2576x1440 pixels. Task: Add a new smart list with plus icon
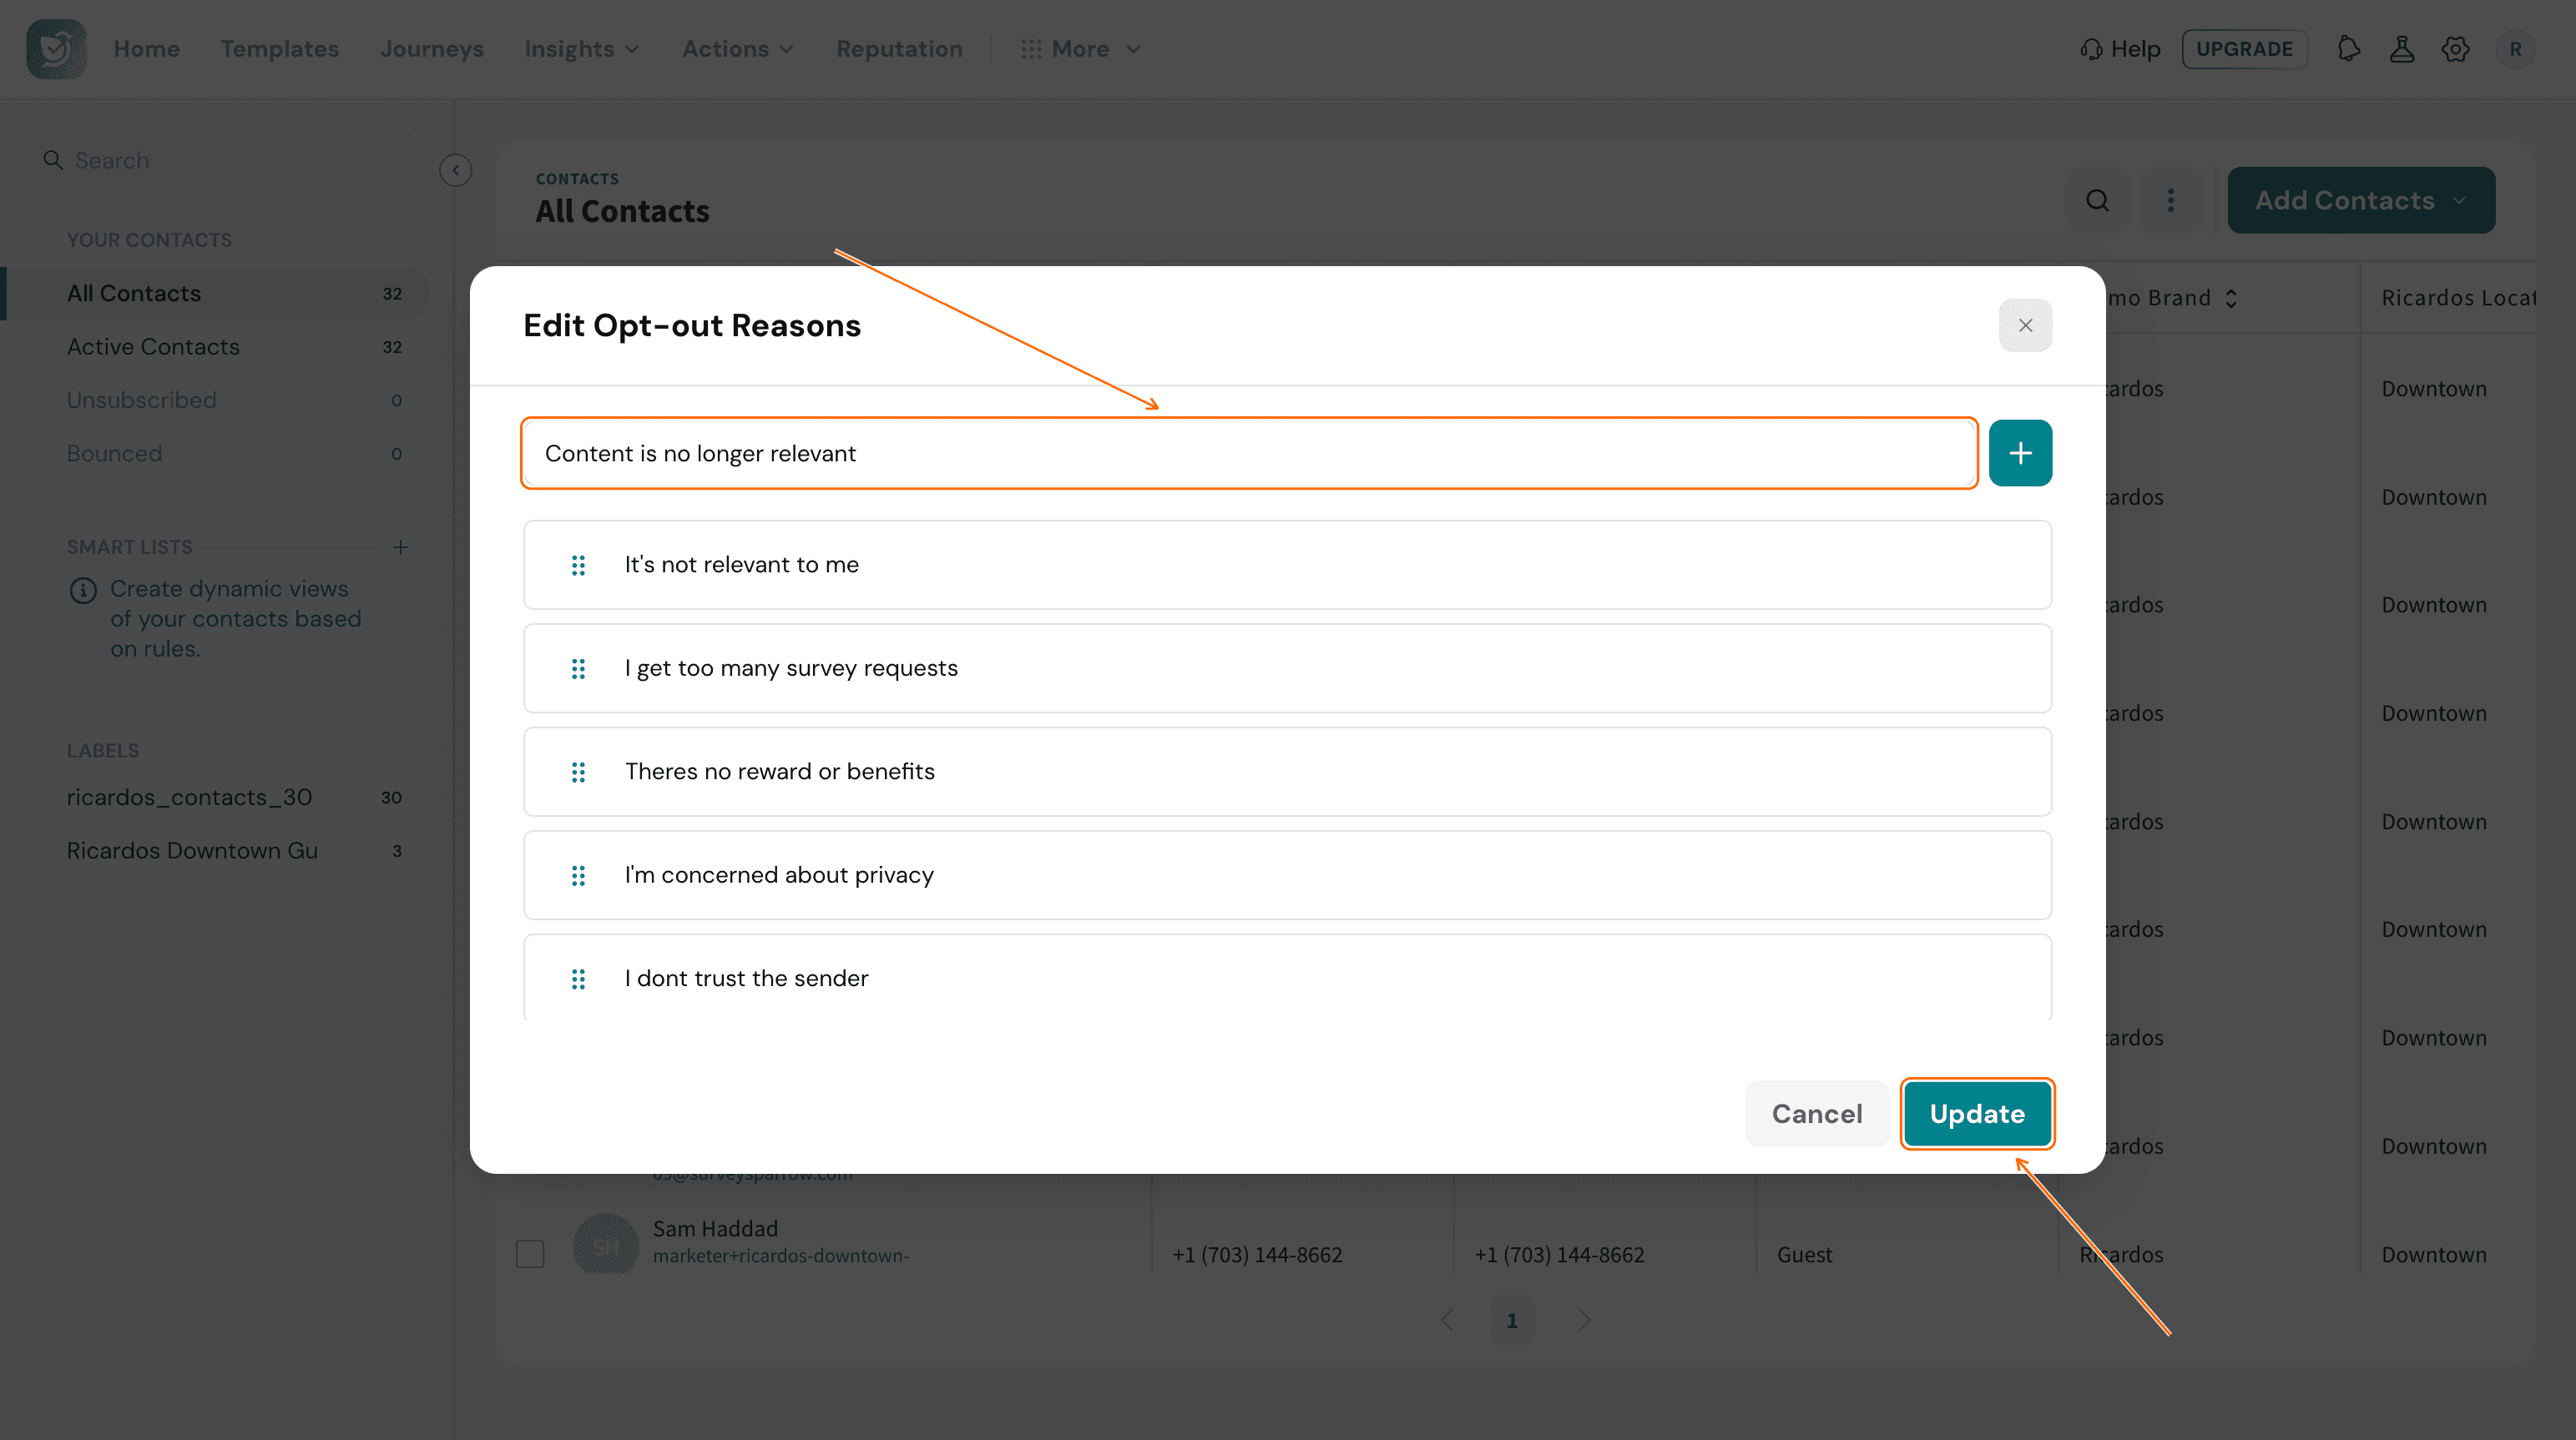point(400,547)
